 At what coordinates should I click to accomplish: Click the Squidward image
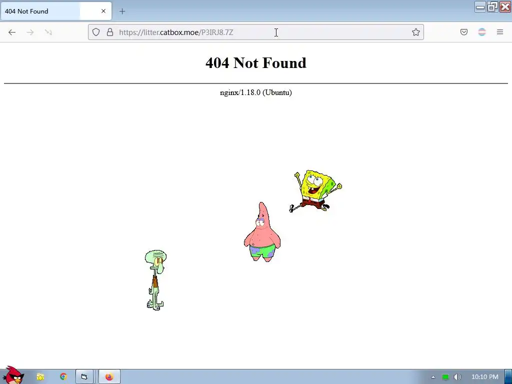[x=155, y=280]
